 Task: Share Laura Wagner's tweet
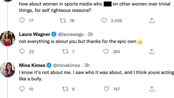[x=152, y=52]
